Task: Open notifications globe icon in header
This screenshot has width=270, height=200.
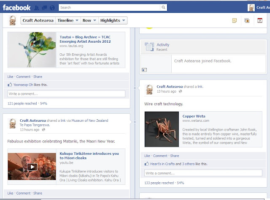Action: click(x=52, y=8)
